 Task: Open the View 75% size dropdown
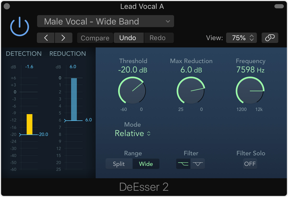tap(241, 38)
